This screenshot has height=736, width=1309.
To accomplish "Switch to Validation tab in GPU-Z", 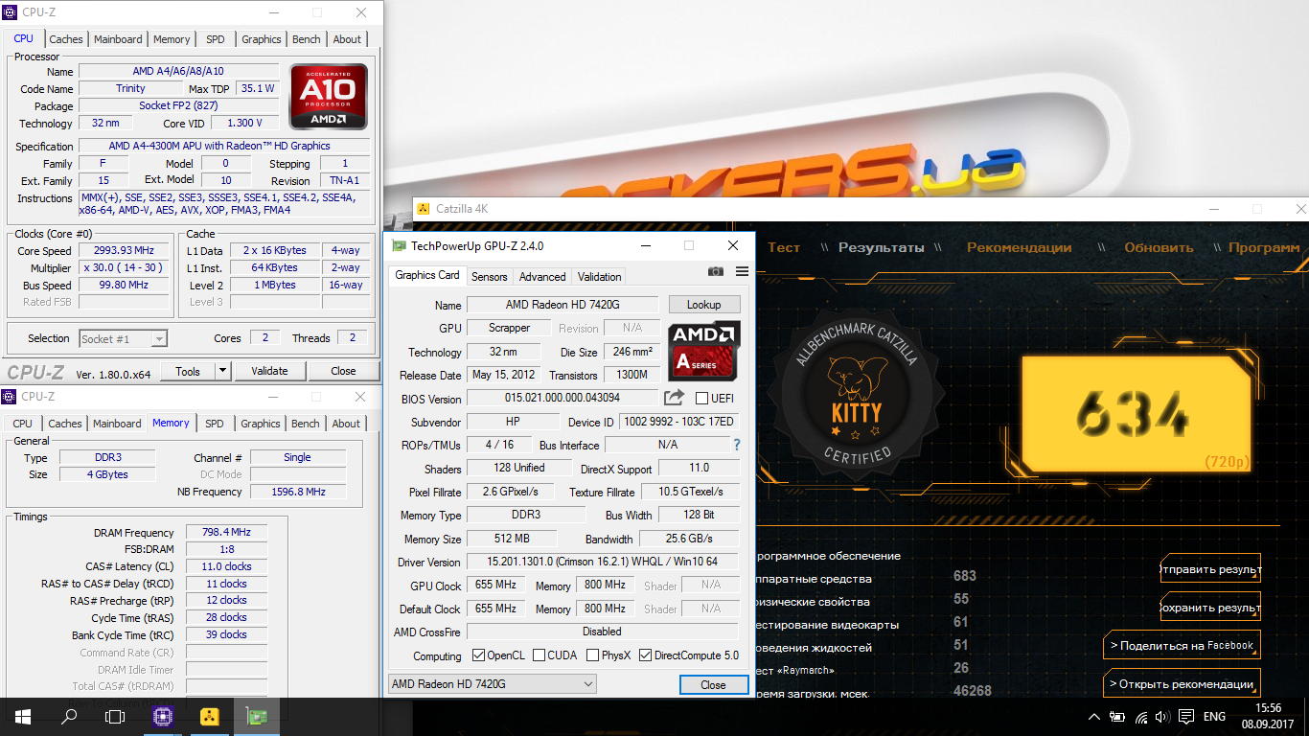I will pos(600,276).
